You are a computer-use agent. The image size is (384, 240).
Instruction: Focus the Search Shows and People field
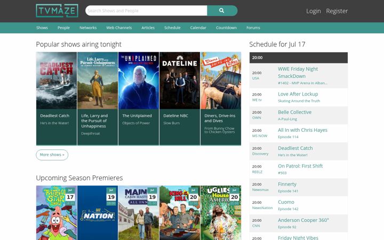[x=146, y=11]
